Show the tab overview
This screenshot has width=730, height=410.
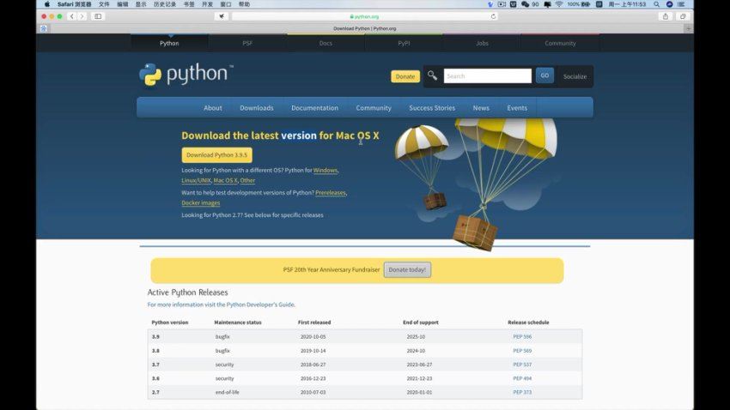click(683, 16)
